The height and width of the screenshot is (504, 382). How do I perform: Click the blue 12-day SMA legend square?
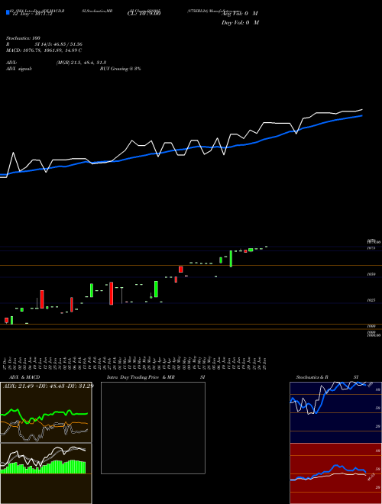click(8, 12)
